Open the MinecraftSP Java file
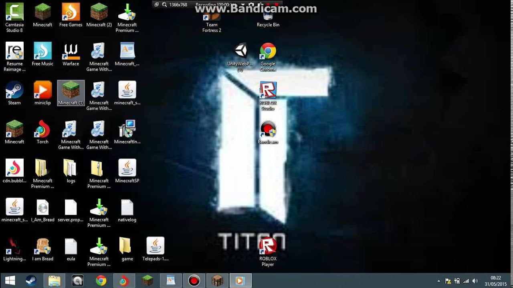Screen dimensions: 513x288 coord(127,171)
